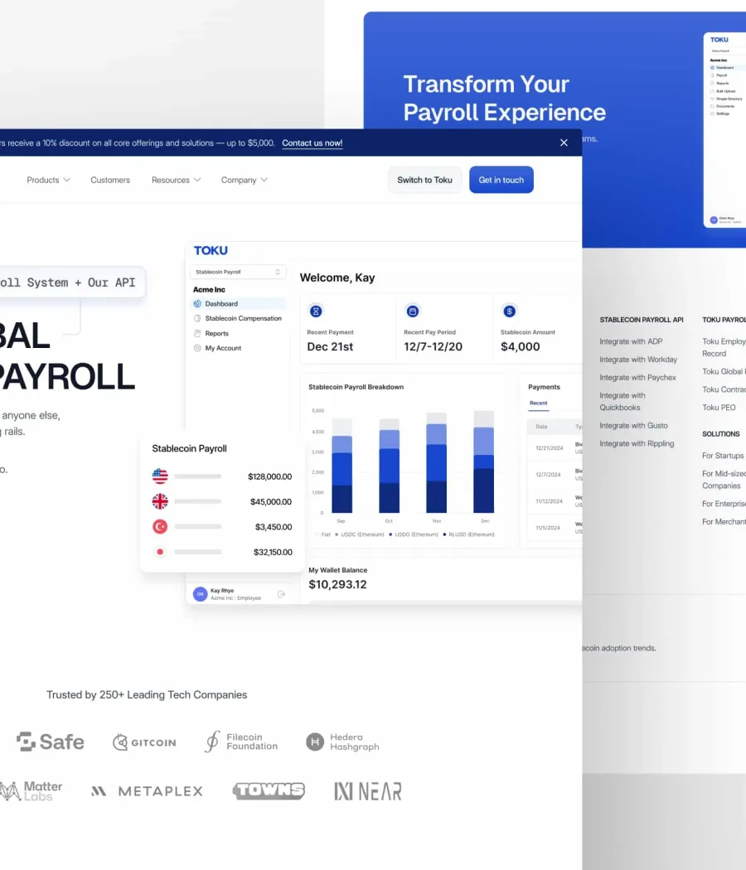Click the 11/5/2024 payment row

click(555, 528)
